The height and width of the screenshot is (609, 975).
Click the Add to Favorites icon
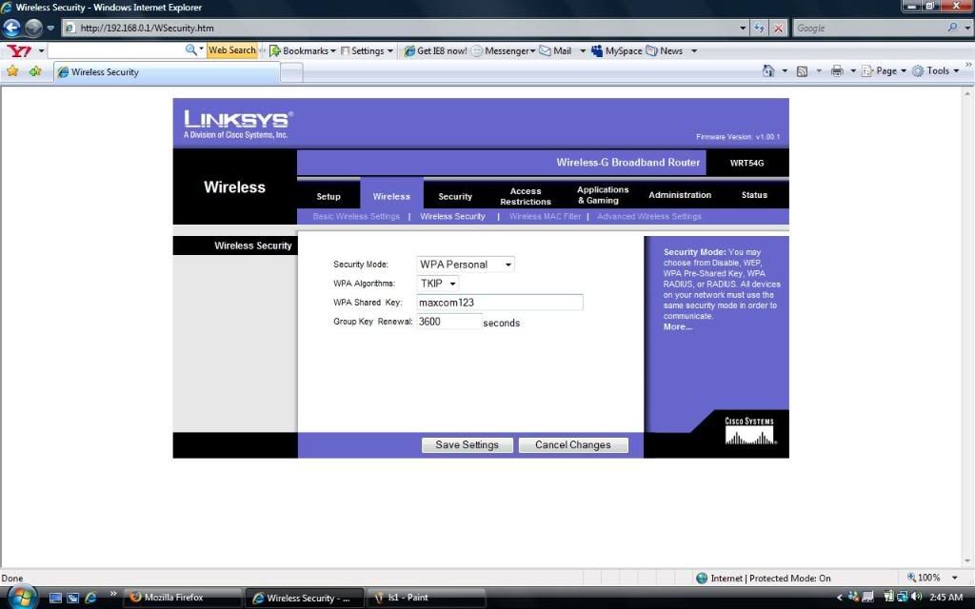pos(35,70)
